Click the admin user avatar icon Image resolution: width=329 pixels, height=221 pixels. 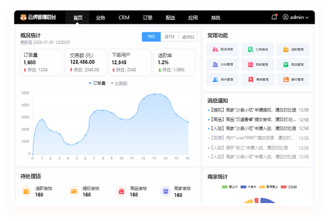(285, 17)
